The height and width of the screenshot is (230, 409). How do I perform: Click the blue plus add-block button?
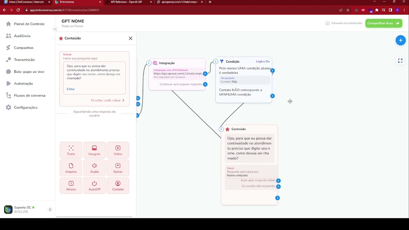pyautogui.click(x=400, y=41)
